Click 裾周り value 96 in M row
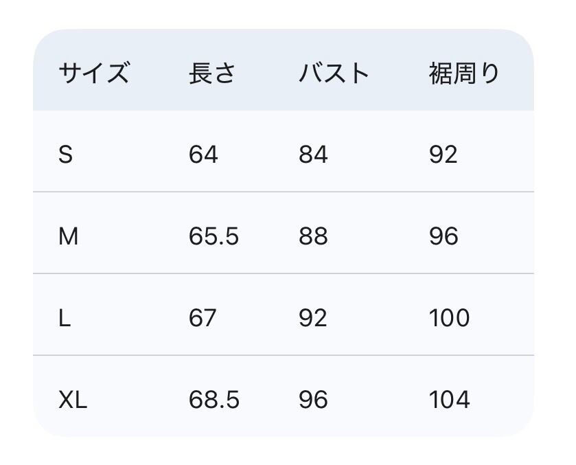This screenshot has height=465, width=576. click(443, 236)
